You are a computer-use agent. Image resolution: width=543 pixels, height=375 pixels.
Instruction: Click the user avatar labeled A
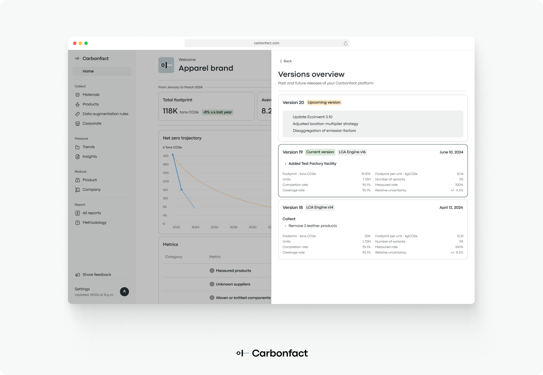(125, 291)
